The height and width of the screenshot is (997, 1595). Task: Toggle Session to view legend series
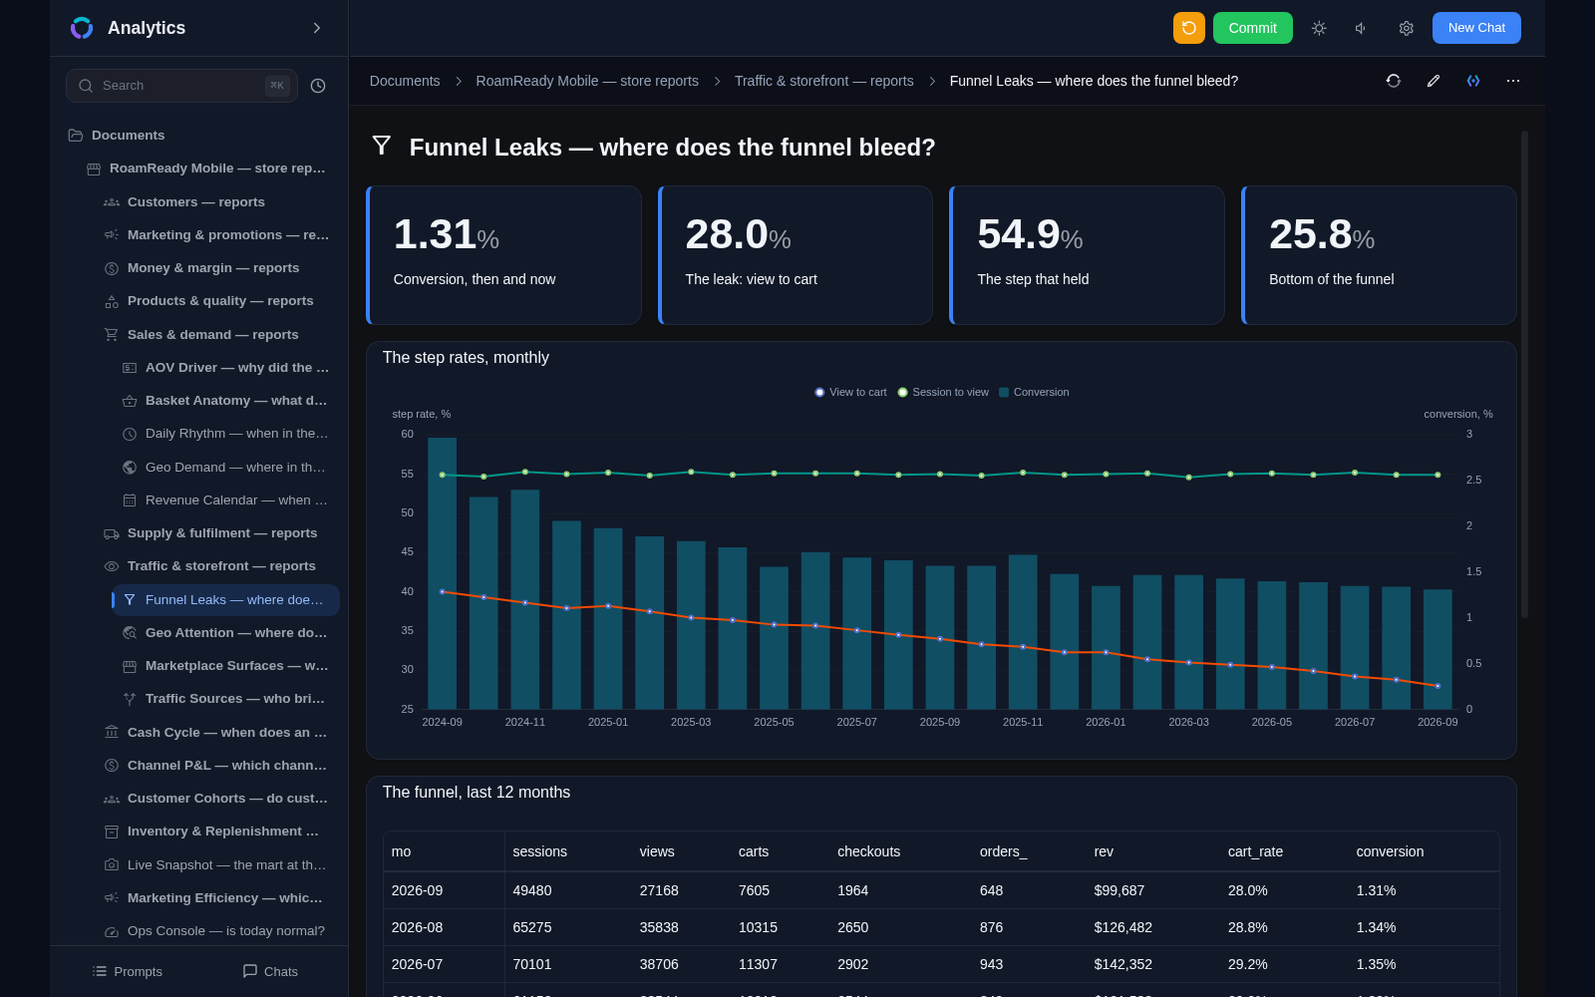943,392
